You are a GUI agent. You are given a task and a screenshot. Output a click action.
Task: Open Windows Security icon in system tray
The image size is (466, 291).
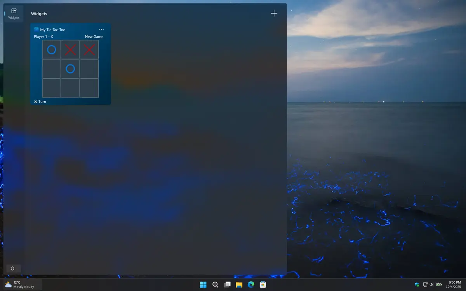(417, 284)
